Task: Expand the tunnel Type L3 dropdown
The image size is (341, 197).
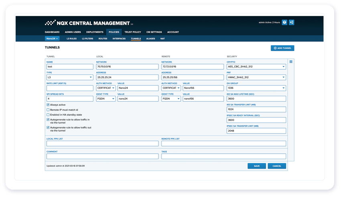Action: pyautogui.click(x=70, y=77)
